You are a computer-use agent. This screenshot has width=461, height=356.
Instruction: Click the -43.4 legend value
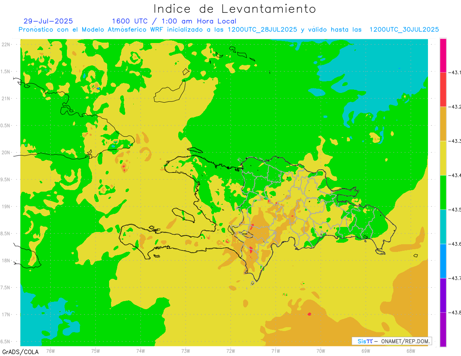pos(455,175)
